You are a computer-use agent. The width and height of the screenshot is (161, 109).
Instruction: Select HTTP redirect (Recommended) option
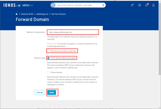pos(48,58)
